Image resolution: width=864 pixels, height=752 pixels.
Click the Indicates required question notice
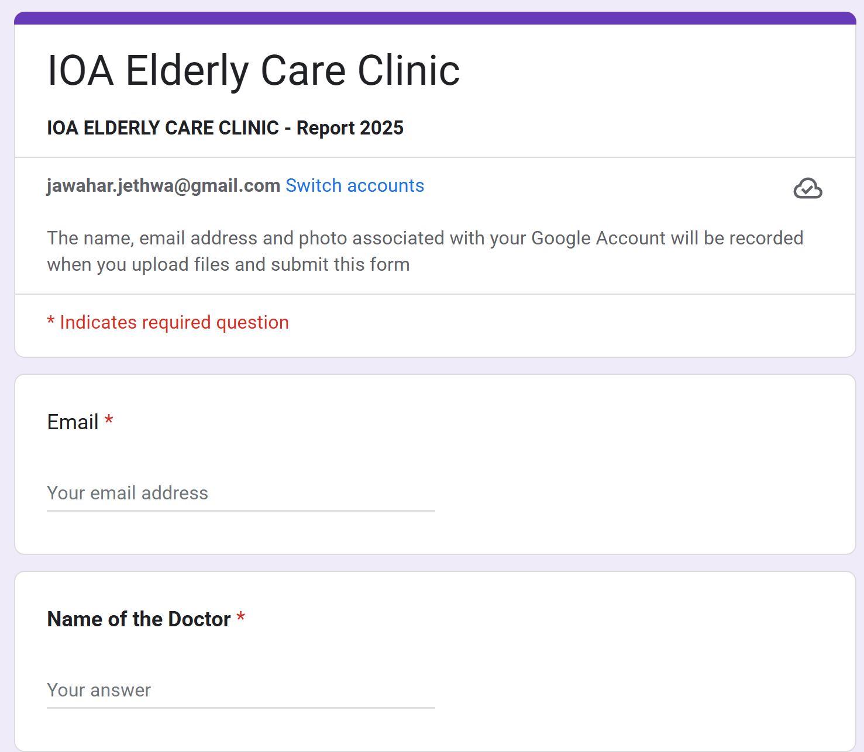174,322
